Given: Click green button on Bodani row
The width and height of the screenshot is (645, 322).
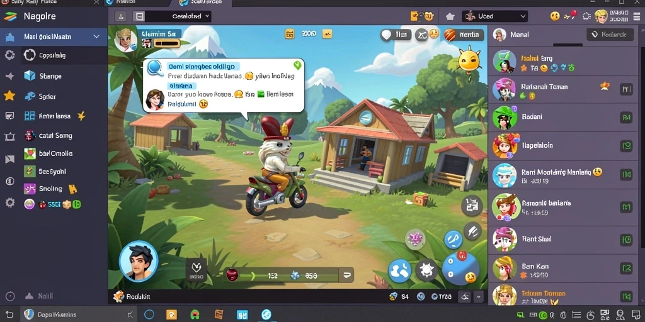Looking at the screenshot, I should pos(626,118).
